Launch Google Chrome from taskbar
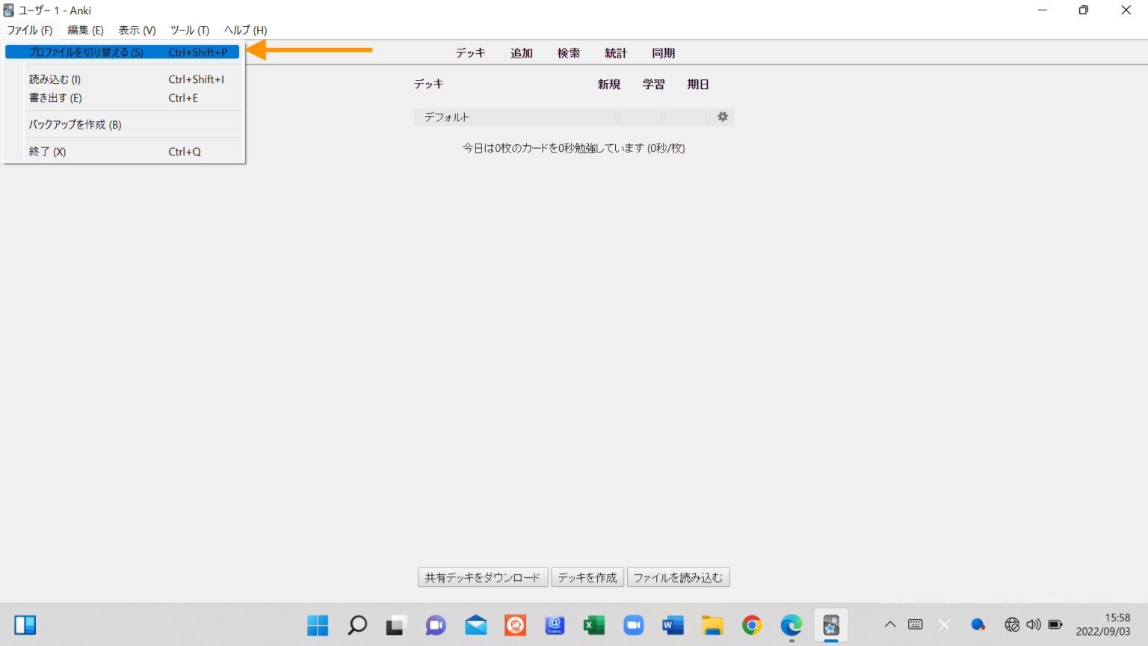1148x646 pixels. point(752,625)
